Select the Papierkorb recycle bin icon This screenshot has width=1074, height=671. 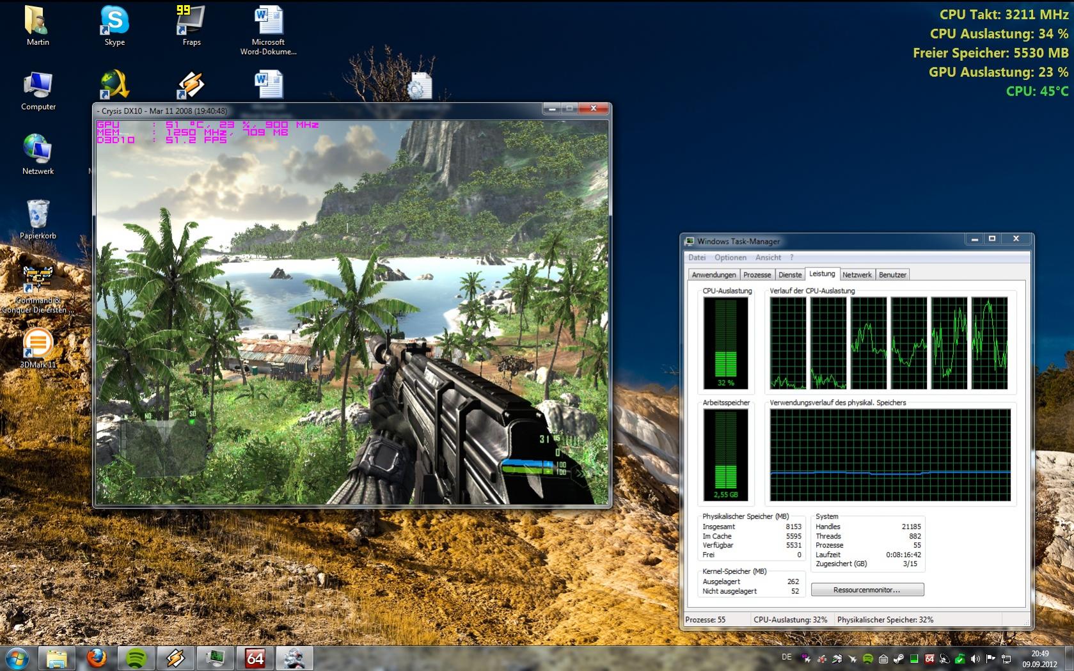click(38, 219)
